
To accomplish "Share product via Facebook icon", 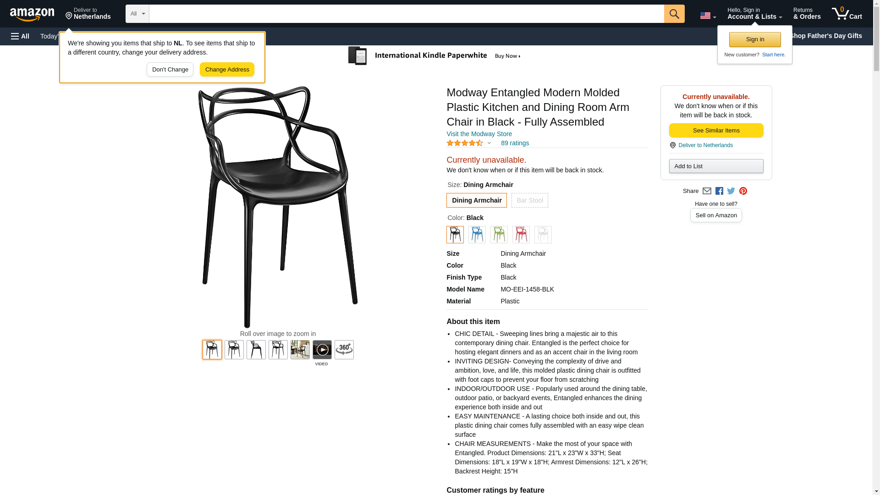I will pos(719,191).
